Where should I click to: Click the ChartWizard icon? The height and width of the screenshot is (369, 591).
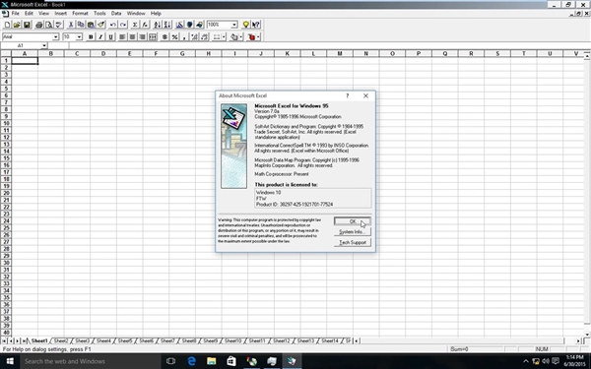coord(179,25)
